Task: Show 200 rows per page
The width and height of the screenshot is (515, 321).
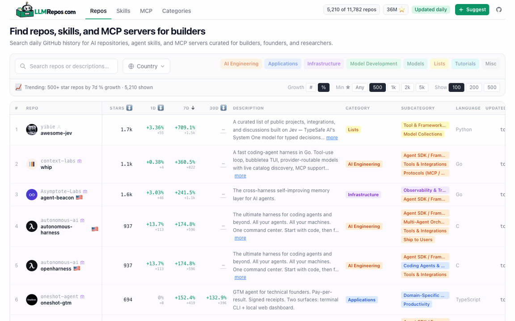Action: (474, 87)
